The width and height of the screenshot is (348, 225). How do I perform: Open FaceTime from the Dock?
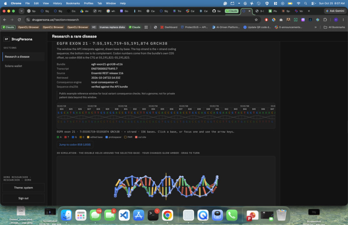[110, 215]
